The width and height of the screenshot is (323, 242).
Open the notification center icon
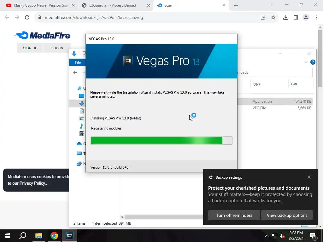click(x=313, y=236)
